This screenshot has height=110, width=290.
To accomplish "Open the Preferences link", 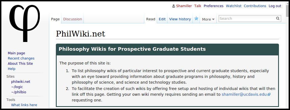I will click(x=213, y=6).
